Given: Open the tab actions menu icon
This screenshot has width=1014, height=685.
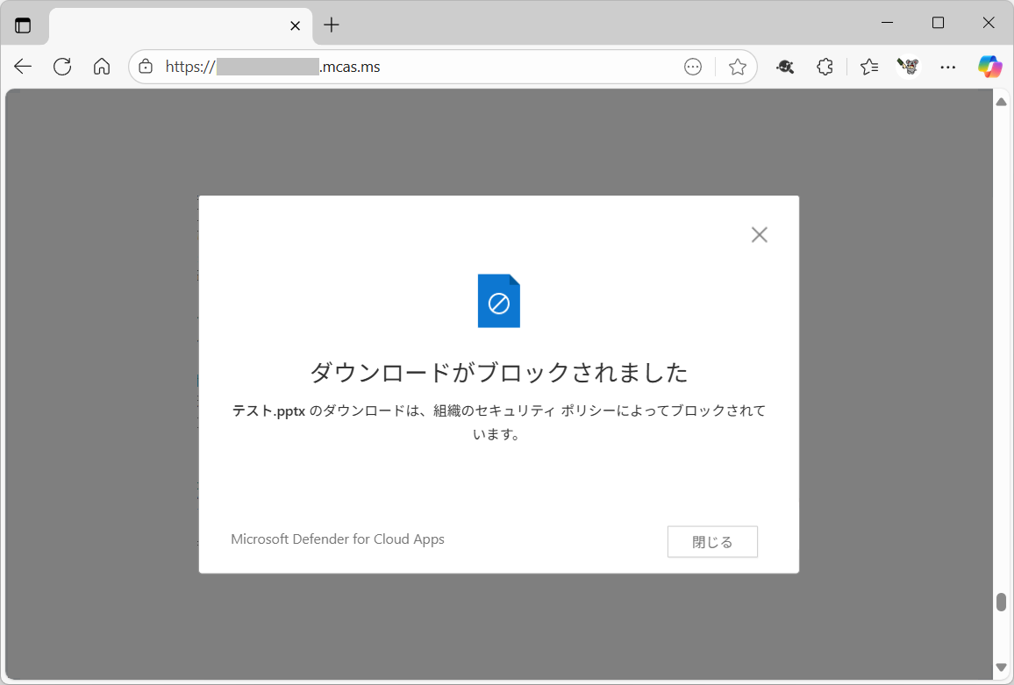Looking at the screenshot, I should point(23,25).
